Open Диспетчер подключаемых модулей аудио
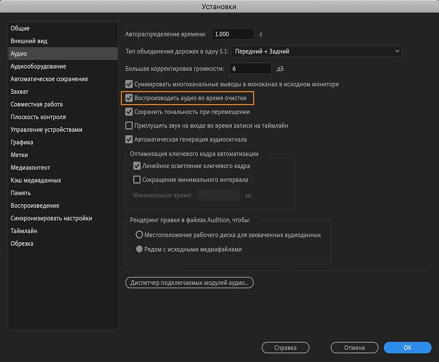The width and height of the screenshot is (439, 362). point(189,283)
